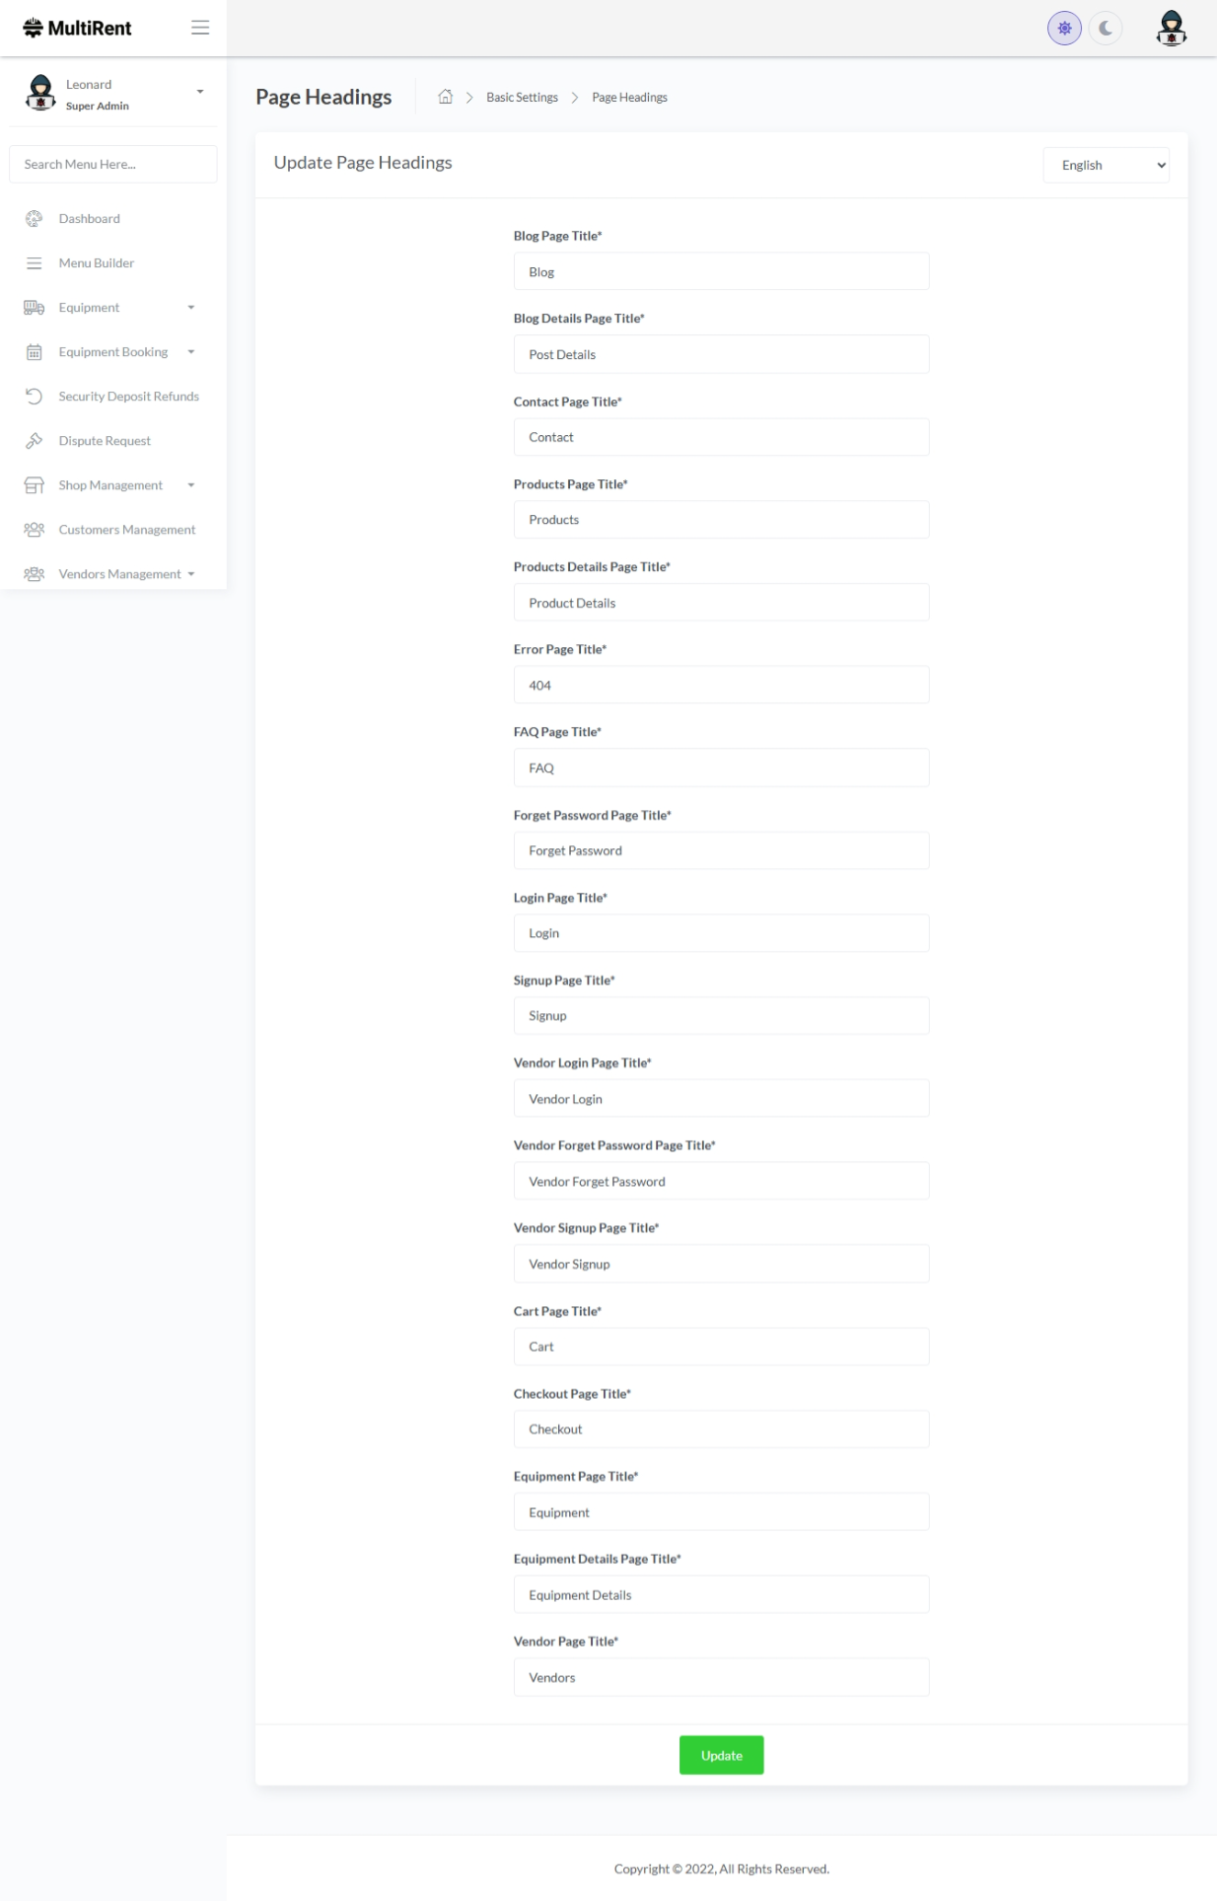
Task: Expand Leonard Super Admin profile menu
Action: click(x=200, y=92)
